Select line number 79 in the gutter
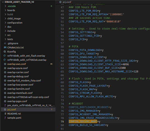This screenshot has width=150, height=131. point(62,121)
